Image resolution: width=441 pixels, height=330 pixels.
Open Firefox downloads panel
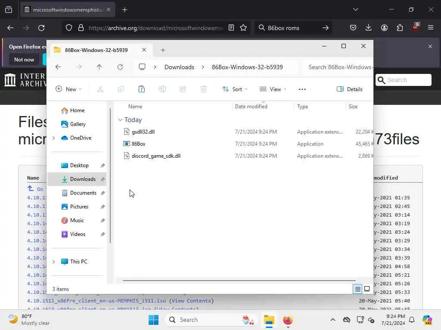point(369,27)
